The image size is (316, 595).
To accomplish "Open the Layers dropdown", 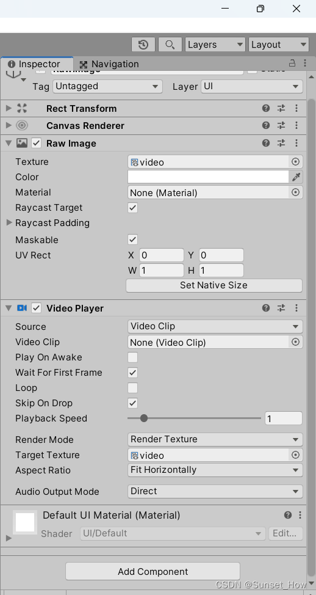I will [x=215, y=45].
